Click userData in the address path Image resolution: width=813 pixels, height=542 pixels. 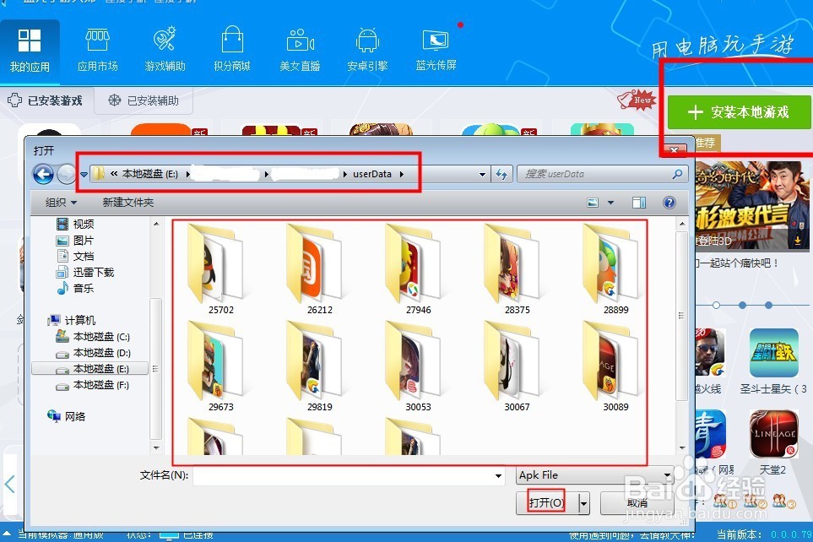[x=372, y=174]
